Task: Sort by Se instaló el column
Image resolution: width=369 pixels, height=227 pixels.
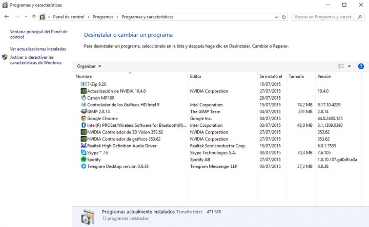Action: tap(271, 76)
